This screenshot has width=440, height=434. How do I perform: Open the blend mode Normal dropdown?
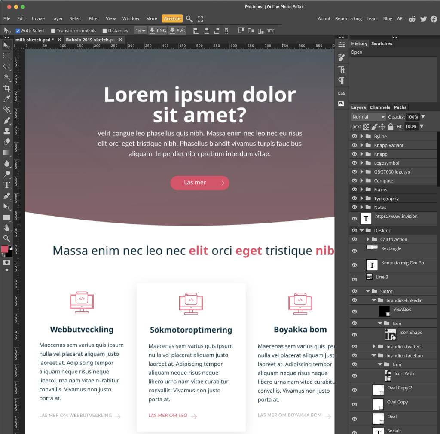368,117
